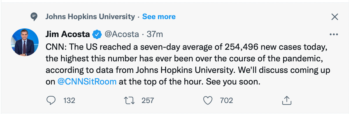
Task: Click the topic speech bubble icon
Action: [34, 17]
